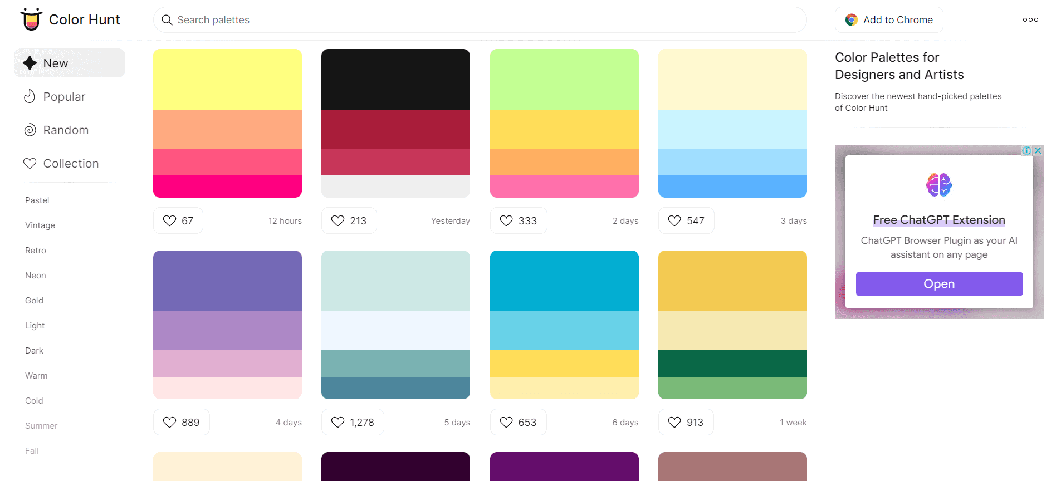Open the three-dots more menu
The image size is (1056, 481).
coord(1030,19)
